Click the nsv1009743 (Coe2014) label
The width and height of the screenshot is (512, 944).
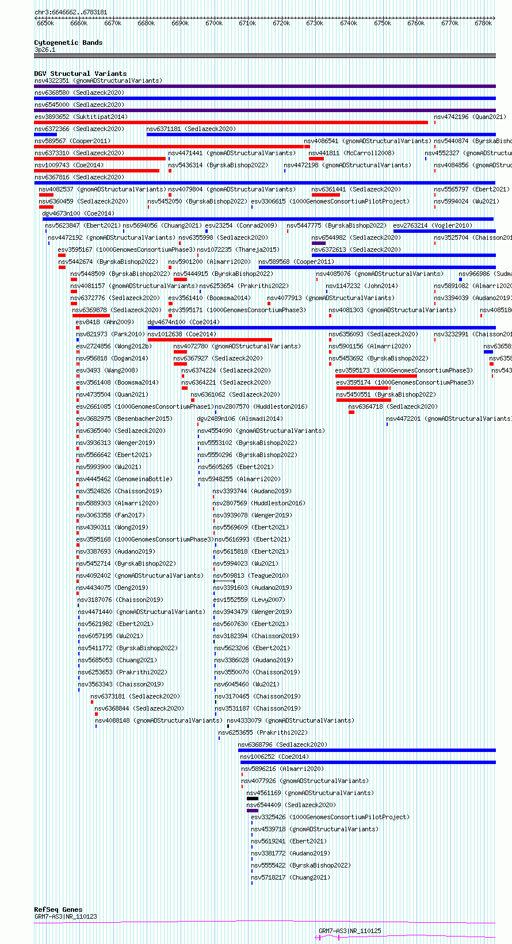coord(69,165)
